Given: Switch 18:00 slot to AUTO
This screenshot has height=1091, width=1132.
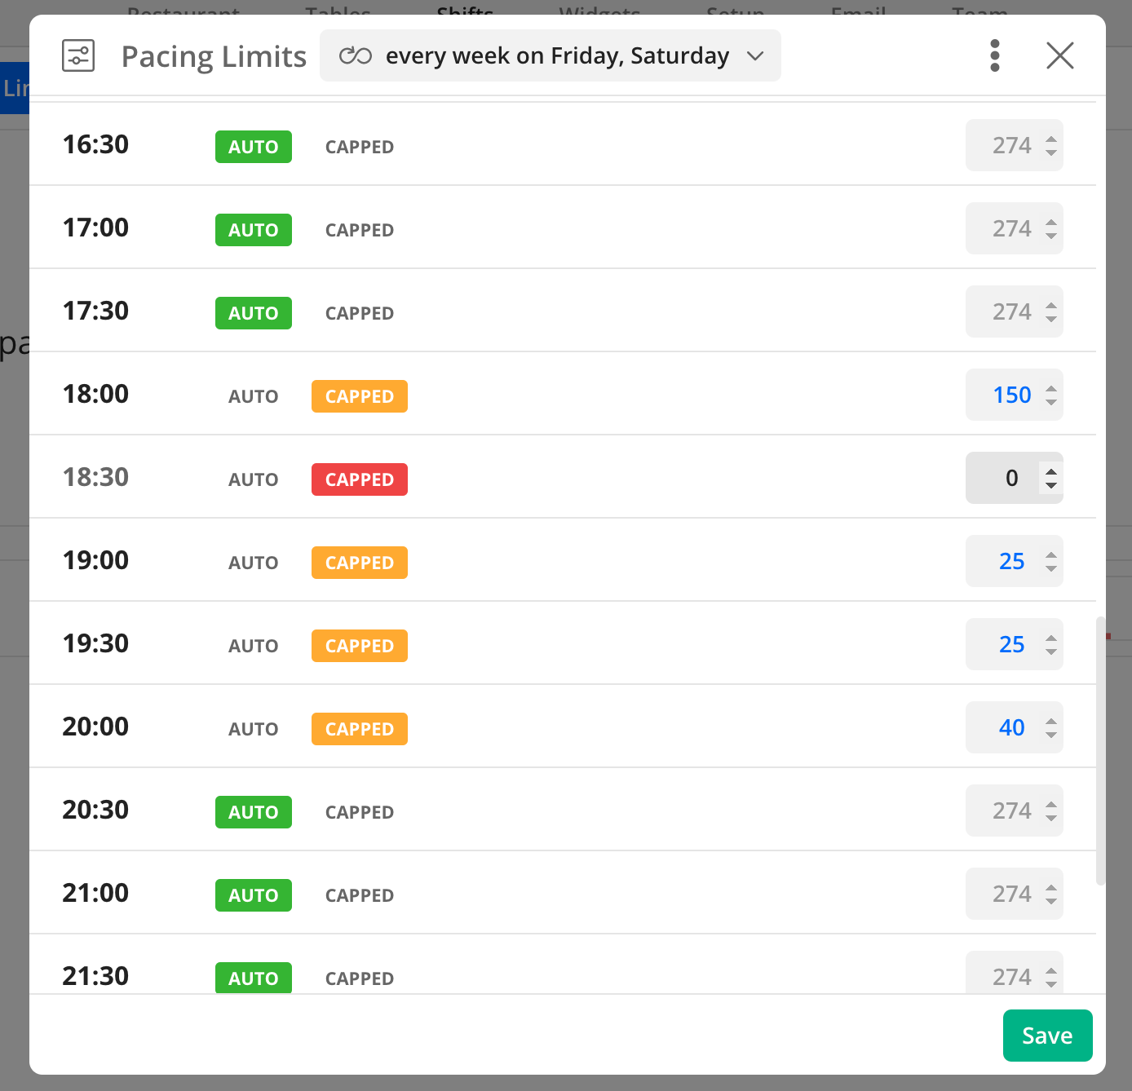Looking at the screenshot, I should [253, 397].
